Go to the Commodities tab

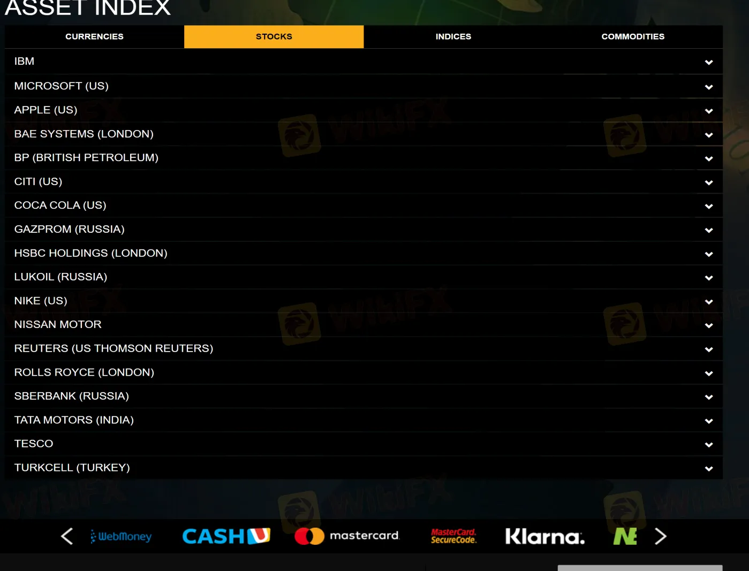tap(633, 36)
